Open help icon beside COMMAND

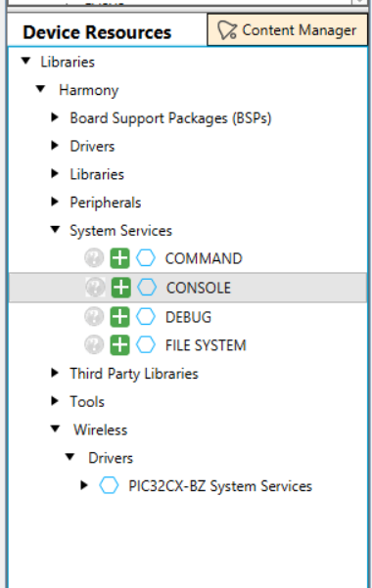[94, 258]
